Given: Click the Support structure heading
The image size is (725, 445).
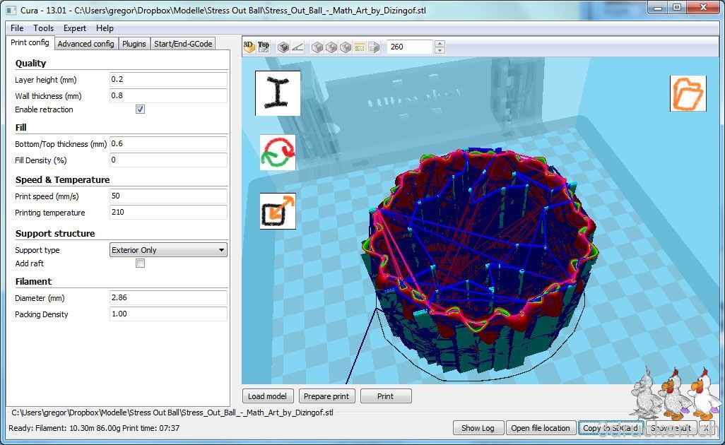Looking at the screenshot, I should tap(55, 233).
